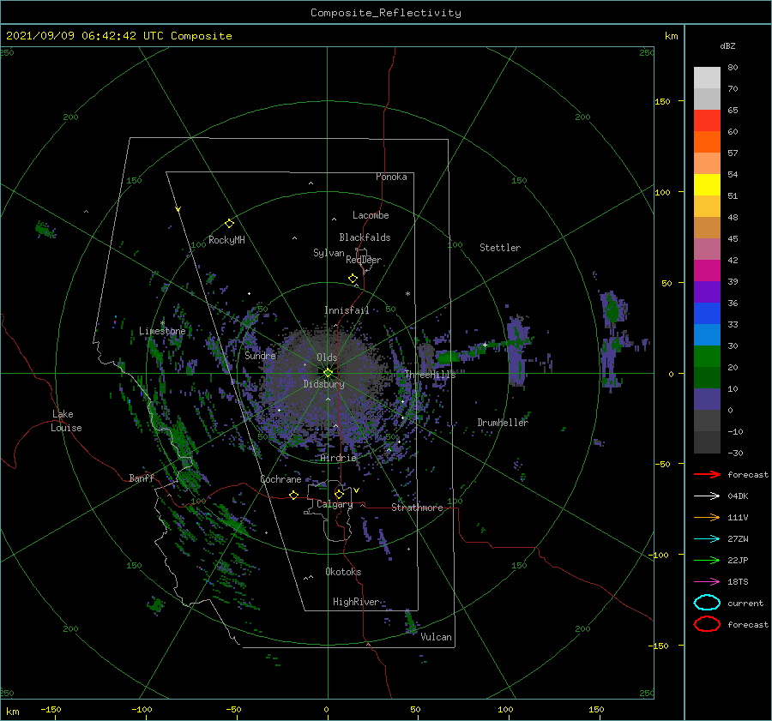Click the Okotoks town label
The height and width of the screenshot is (721, 772).
click(x=344, y=572)
